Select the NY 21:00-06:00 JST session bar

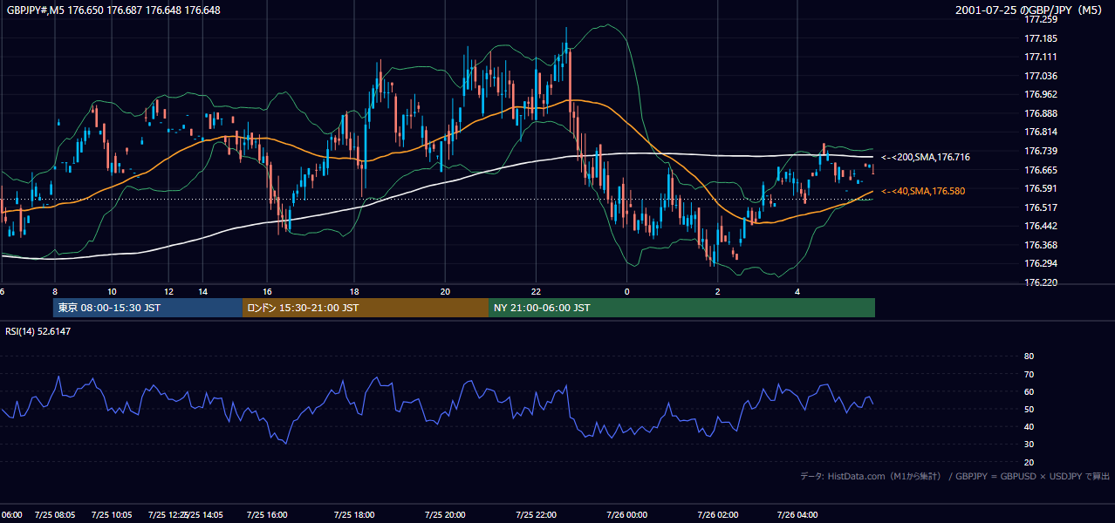(x=681, y=308)
